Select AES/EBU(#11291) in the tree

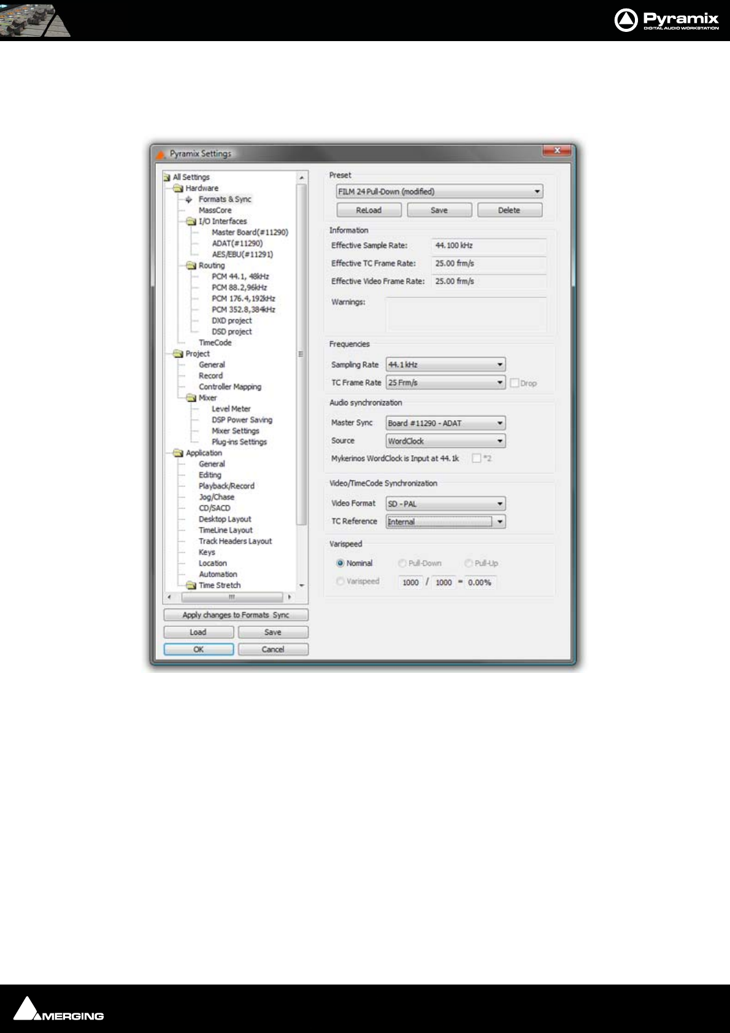[242, 255]
